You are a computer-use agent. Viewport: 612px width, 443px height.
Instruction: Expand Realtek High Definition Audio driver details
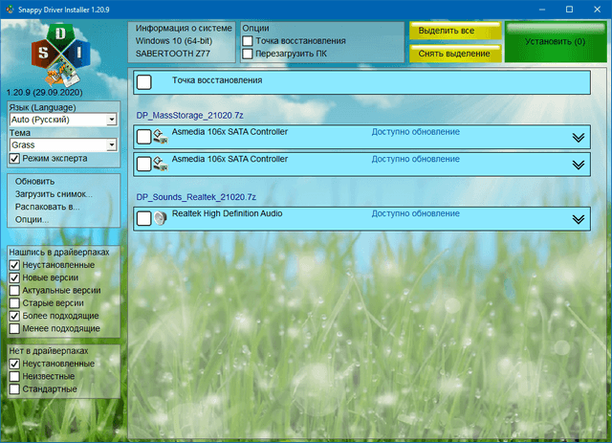[x=577, y=219]
